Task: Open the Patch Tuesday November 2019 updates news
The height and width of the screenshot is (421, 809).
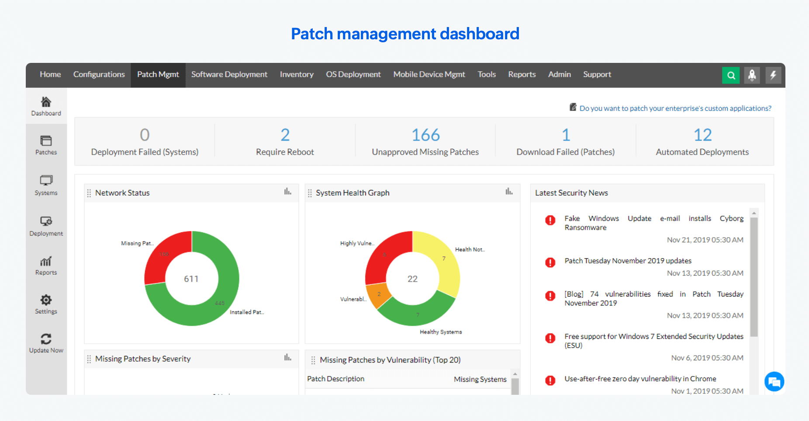Action: (628, 261)
